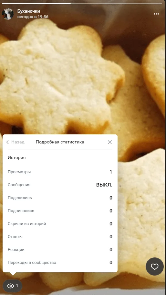
Task: Select the Поделились statistics row
Action: 60,198
